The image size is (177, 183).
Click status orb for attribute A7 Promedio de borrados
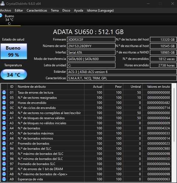pos(4,143)
